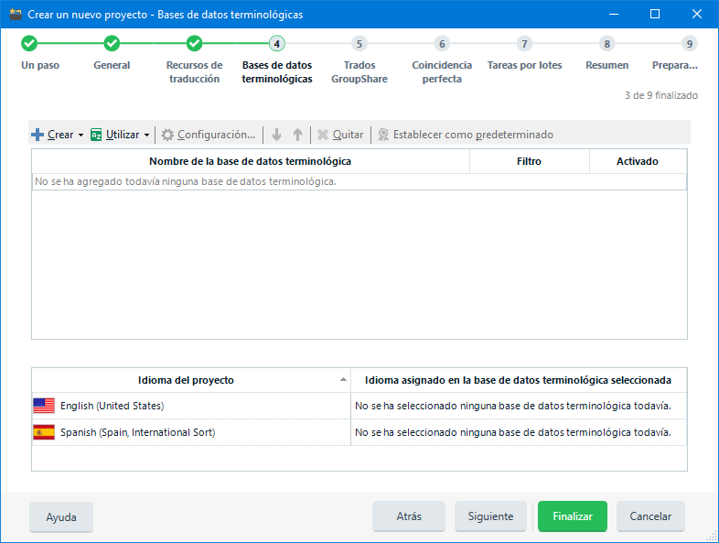Click the Filtro column header
Screen dimensions: 719x543
pyautogui.click(x=529, y=161)
